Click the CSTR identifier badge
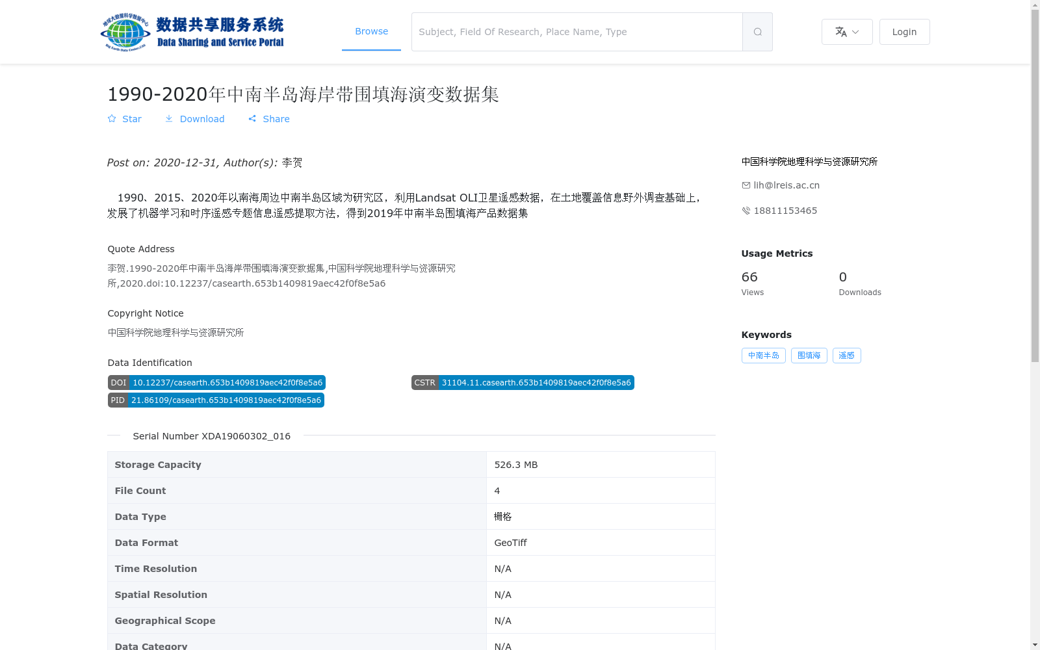Screen dimensions: 1040x650 pos(523,383)
